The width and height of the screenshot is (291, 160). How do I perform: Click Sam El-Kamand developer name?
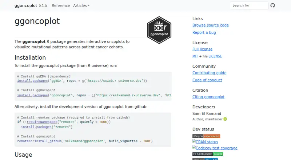click(x=207, y=113)
